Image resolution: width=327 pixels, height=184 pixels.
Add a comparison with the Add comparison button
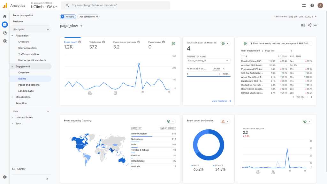click(88, 17)
